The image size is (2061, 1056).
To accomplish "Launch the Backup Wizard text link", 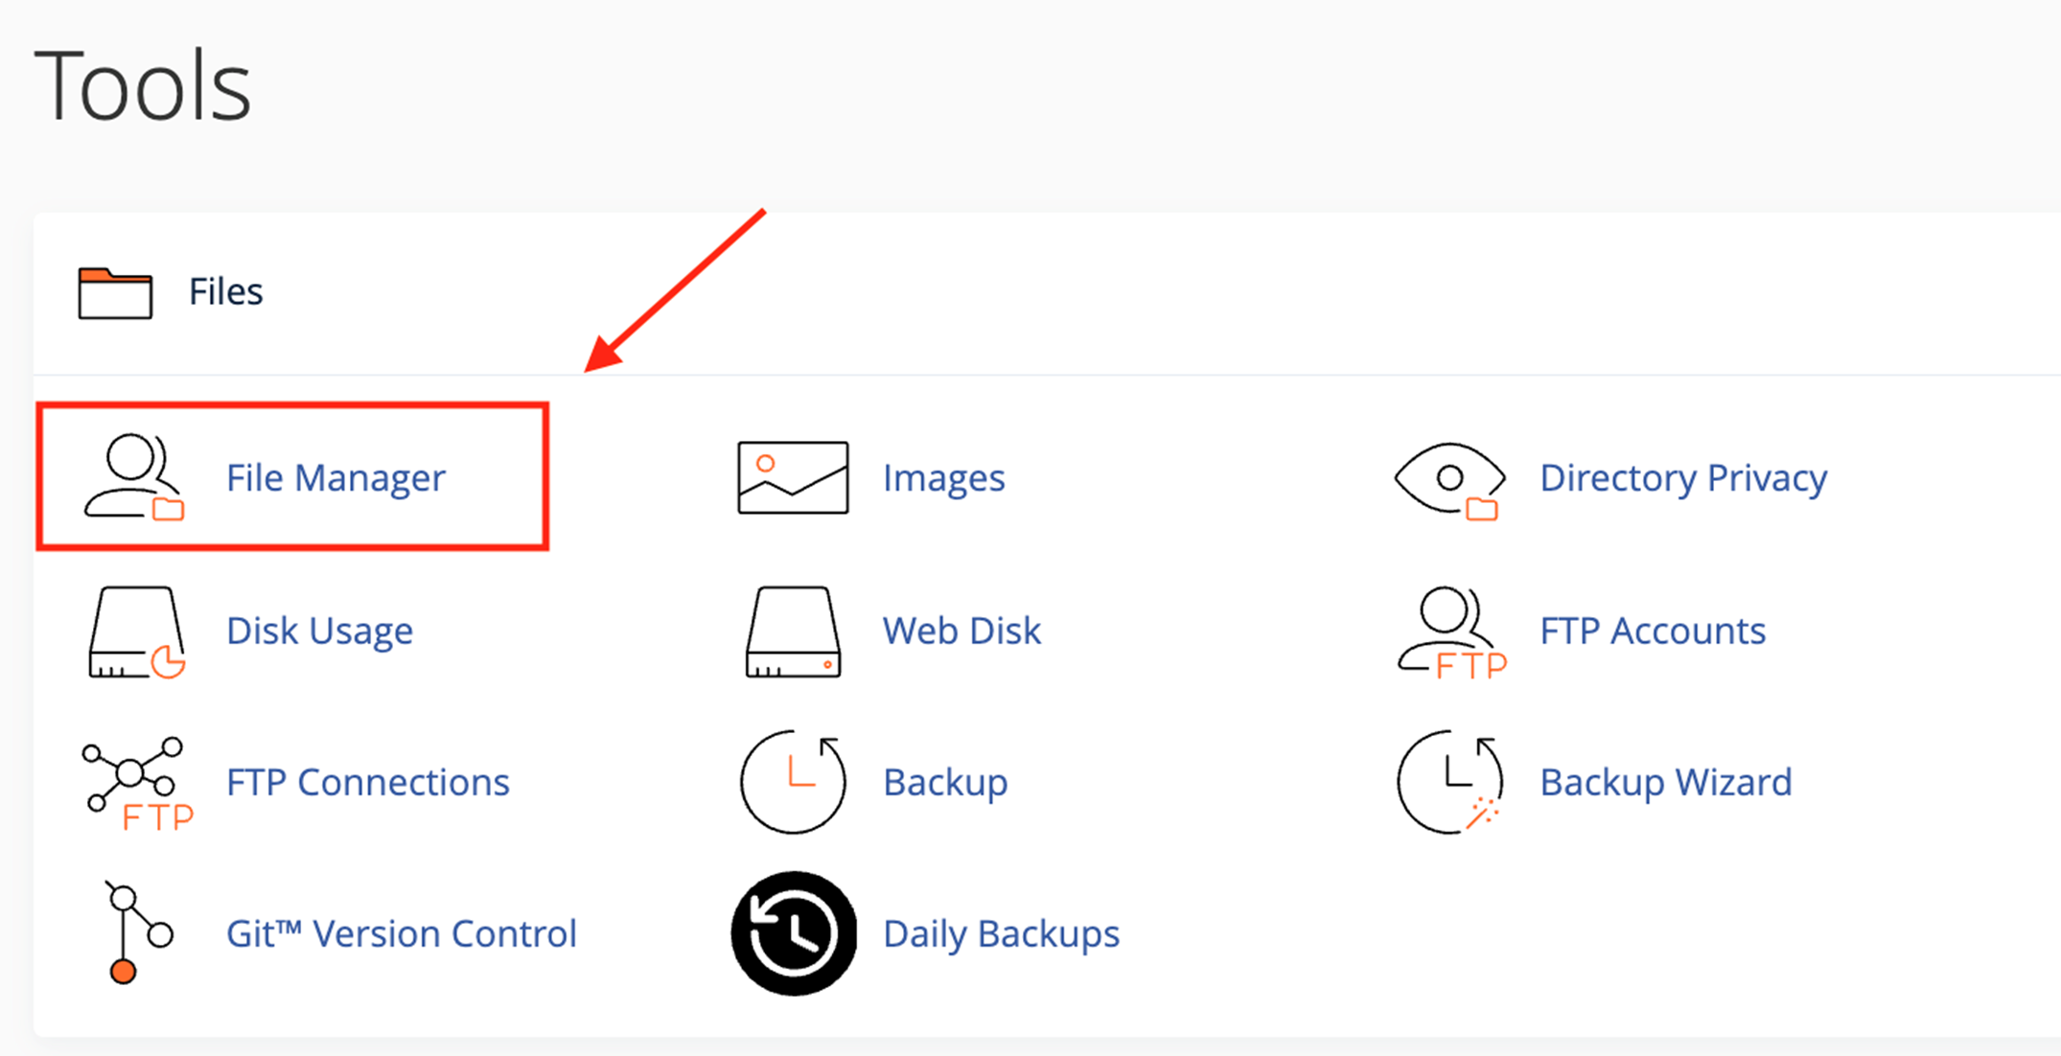I will point(1665,782).
